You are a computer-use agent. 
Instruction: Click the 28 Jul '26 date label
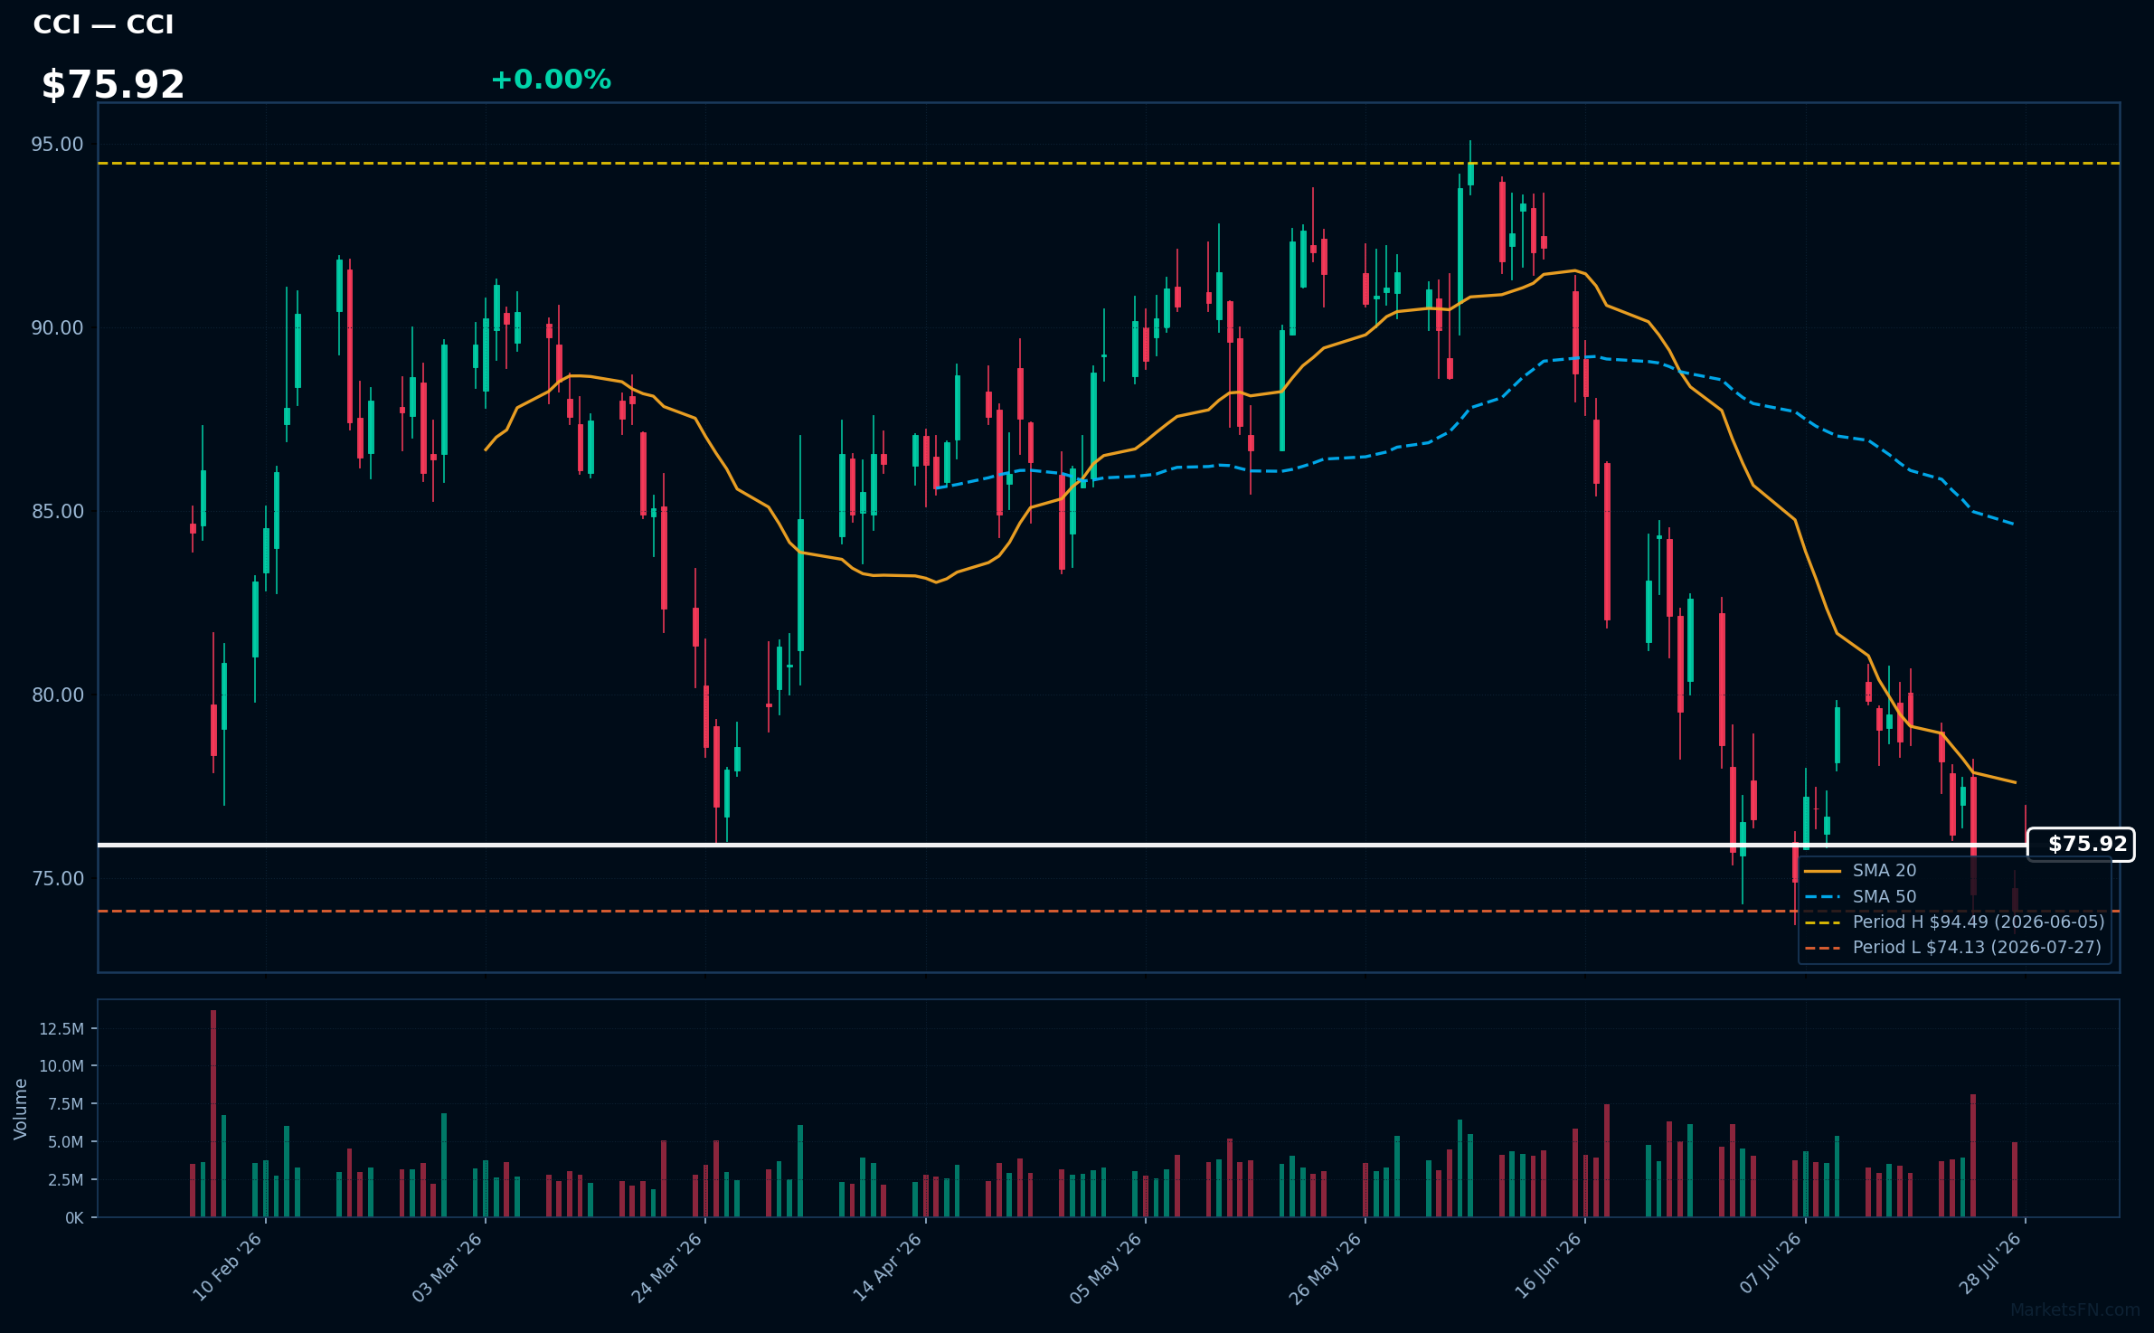1989,1264
